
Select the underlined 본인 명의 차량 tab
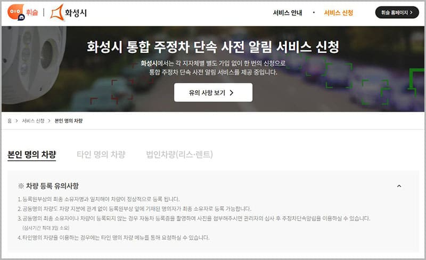(31, 155)
